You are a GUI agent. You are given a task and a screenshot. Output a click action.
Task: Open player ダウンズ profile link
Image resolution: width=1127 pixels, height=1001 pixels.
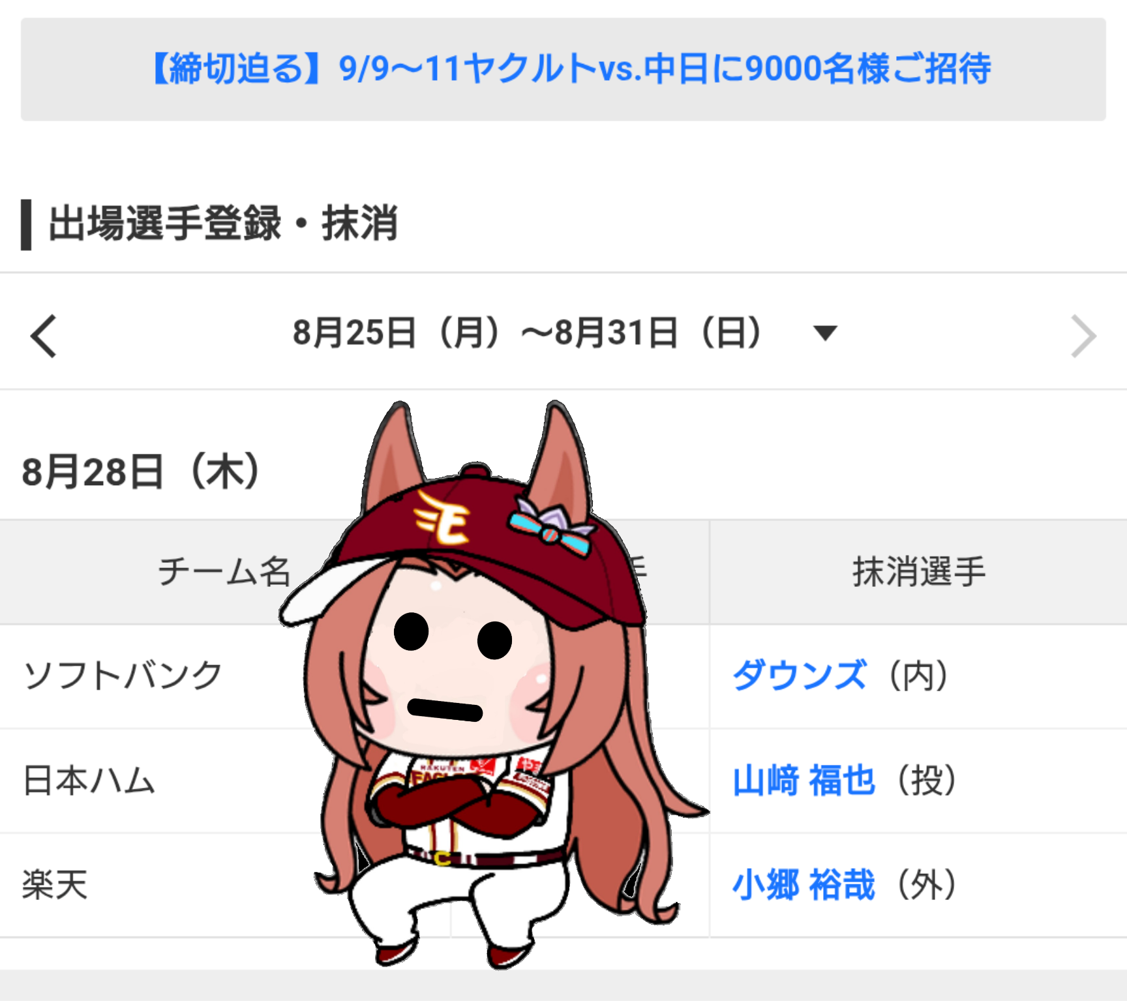800,675
